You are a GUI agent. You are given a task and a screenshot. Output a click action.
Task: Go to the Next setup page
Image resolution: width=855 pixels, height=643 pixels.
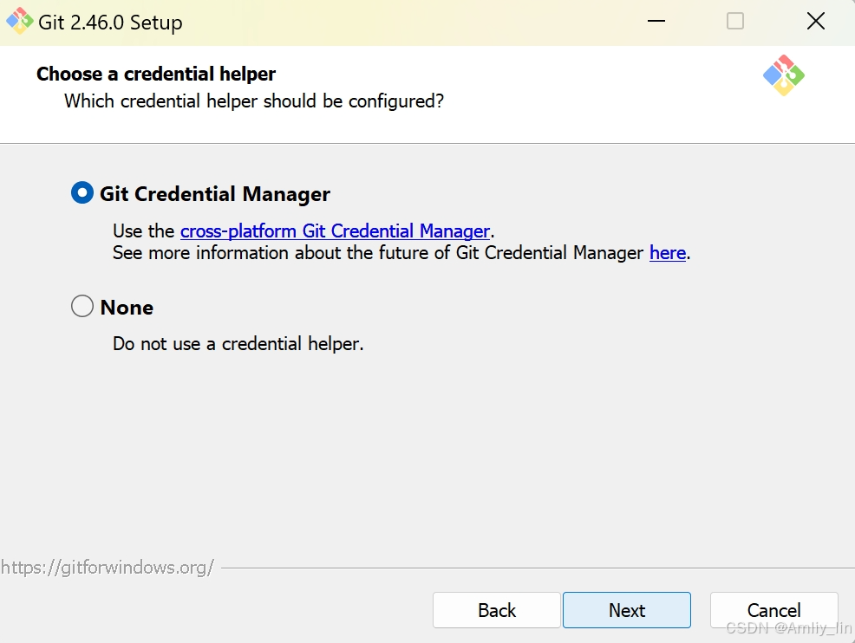click(627, 610)
